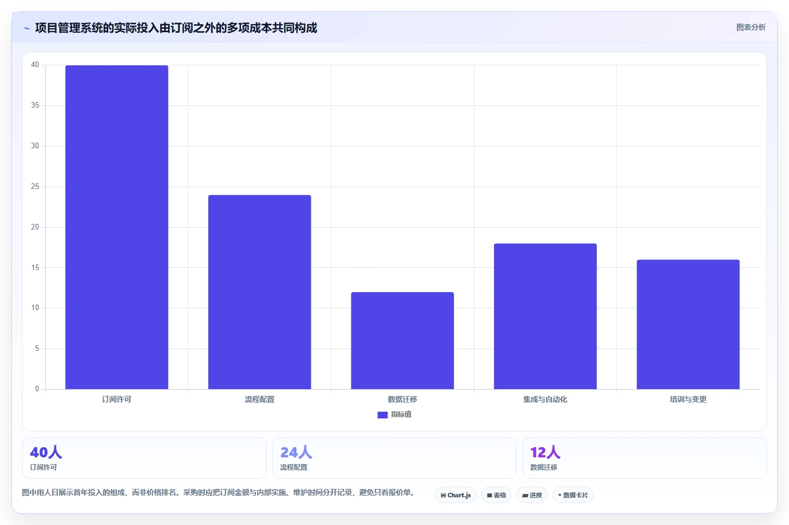Click the square icon in 表格 tag
The height and width of the screenshot is (525, 789).
(490, 496)
